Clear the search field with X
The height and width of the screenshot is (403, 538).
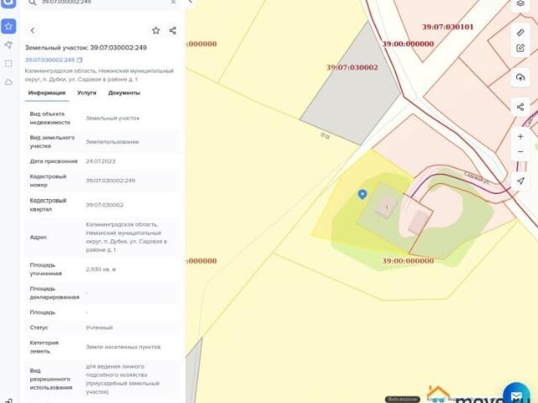point(173,2)
